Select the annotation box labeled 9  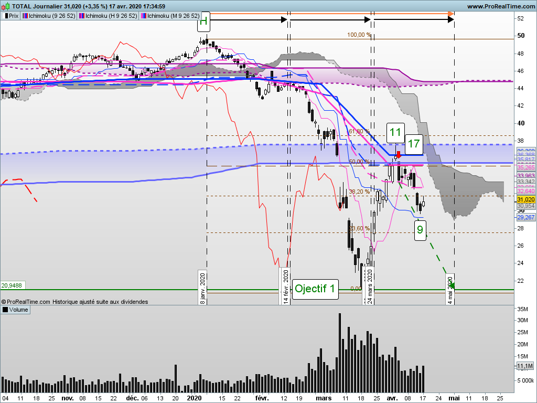(x=420, y=230)
